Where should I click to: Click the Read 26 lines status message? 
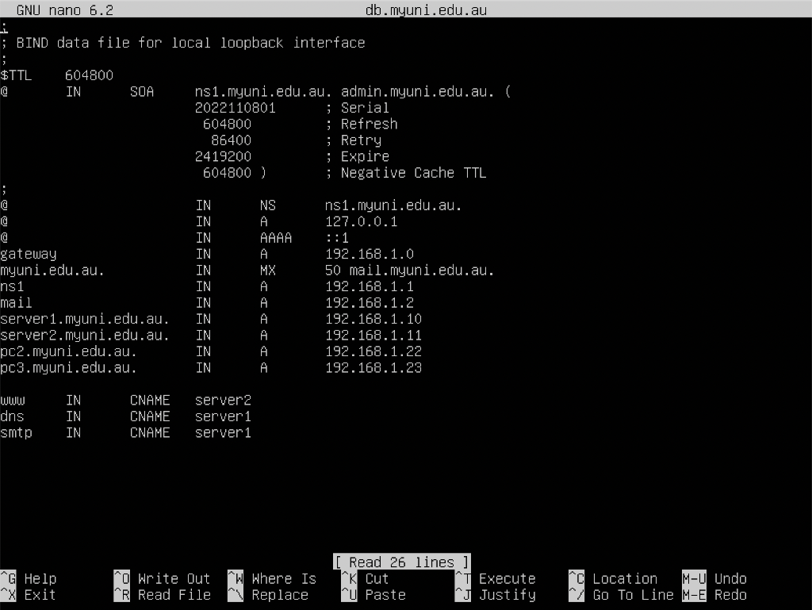pos(400,562)
